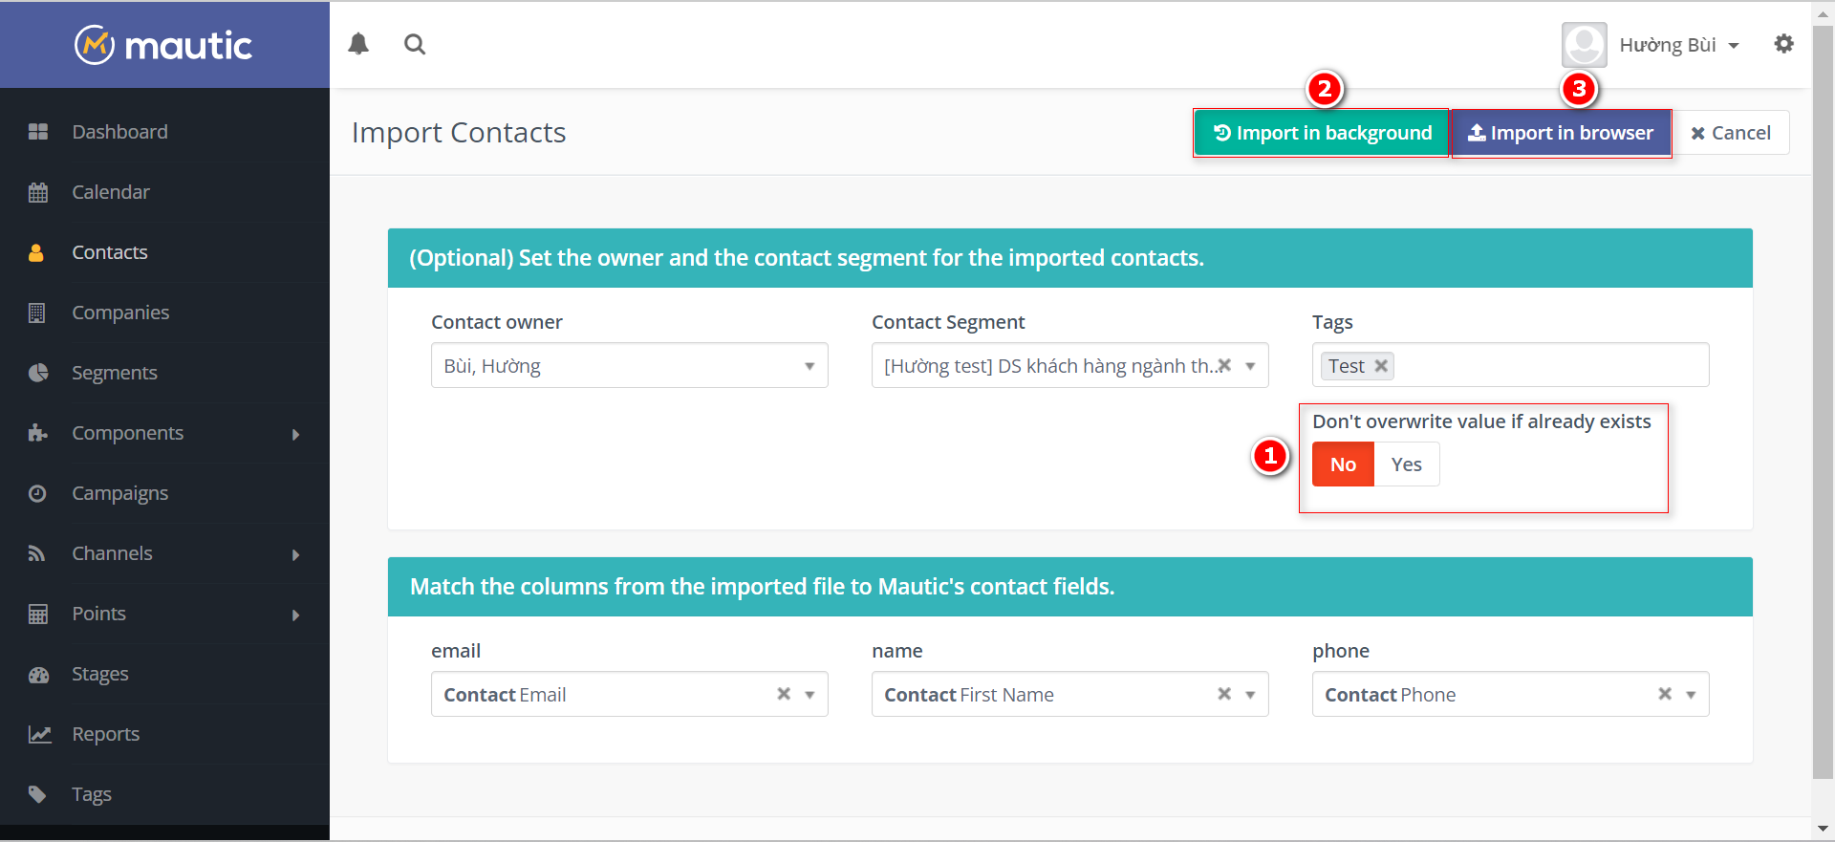Set overwrite option to Yes
Image resolution: width=1835 pixels, height=842 pixels.
pos(1406,464)
